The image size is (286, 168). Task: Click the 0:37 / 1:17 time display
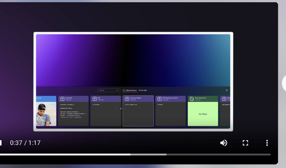tap(25, 143)
